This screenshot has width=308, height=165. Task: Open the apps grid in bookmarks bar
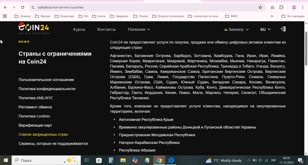coord(5,16)
